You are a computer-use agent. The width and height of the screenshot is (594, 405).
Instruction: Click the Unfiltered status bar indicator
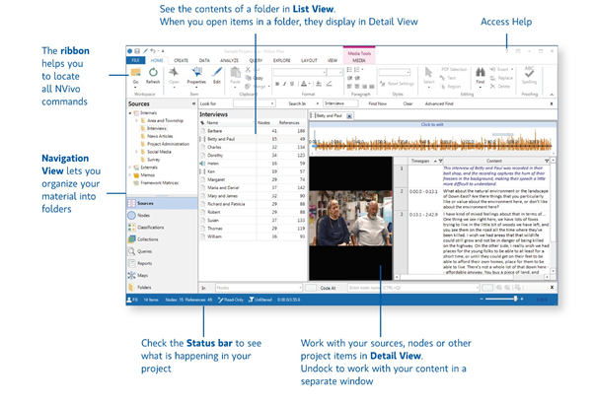tap(260, 300)
